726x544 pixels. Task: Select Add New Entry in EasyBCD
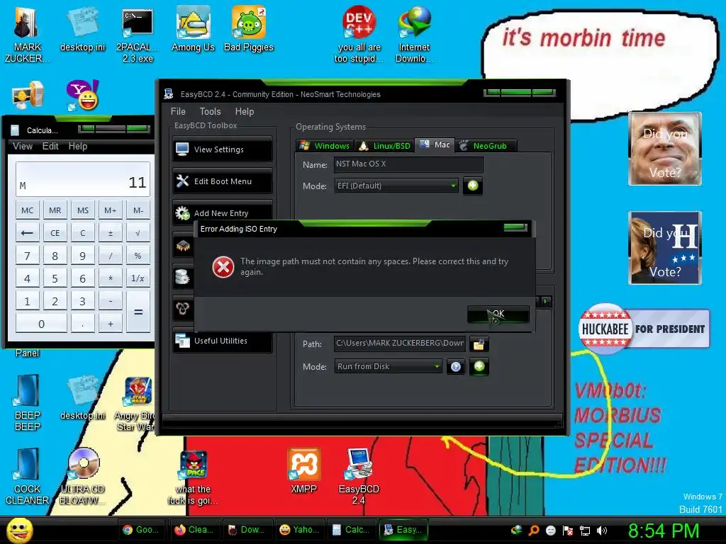[222, 212]
